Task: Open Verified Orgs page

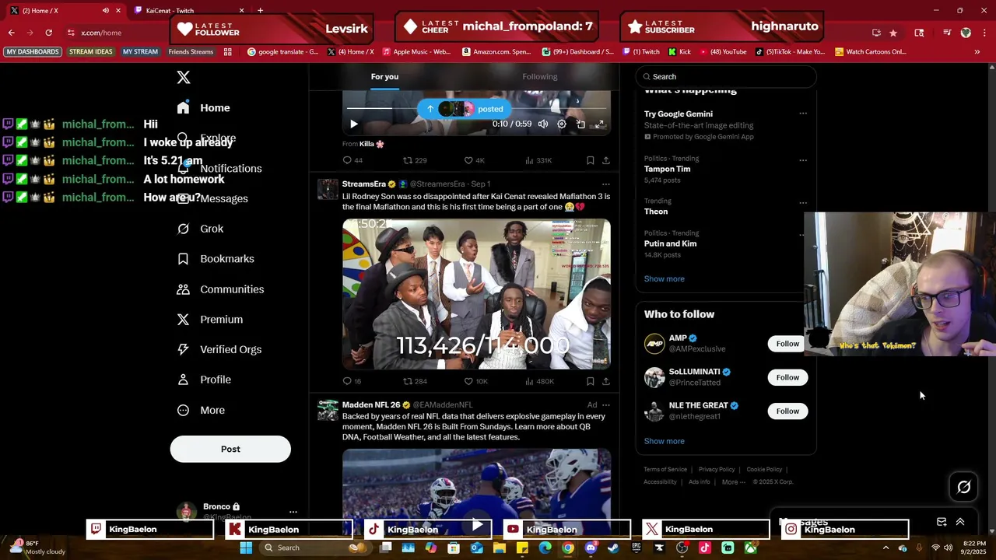Action: pos(219,349)
